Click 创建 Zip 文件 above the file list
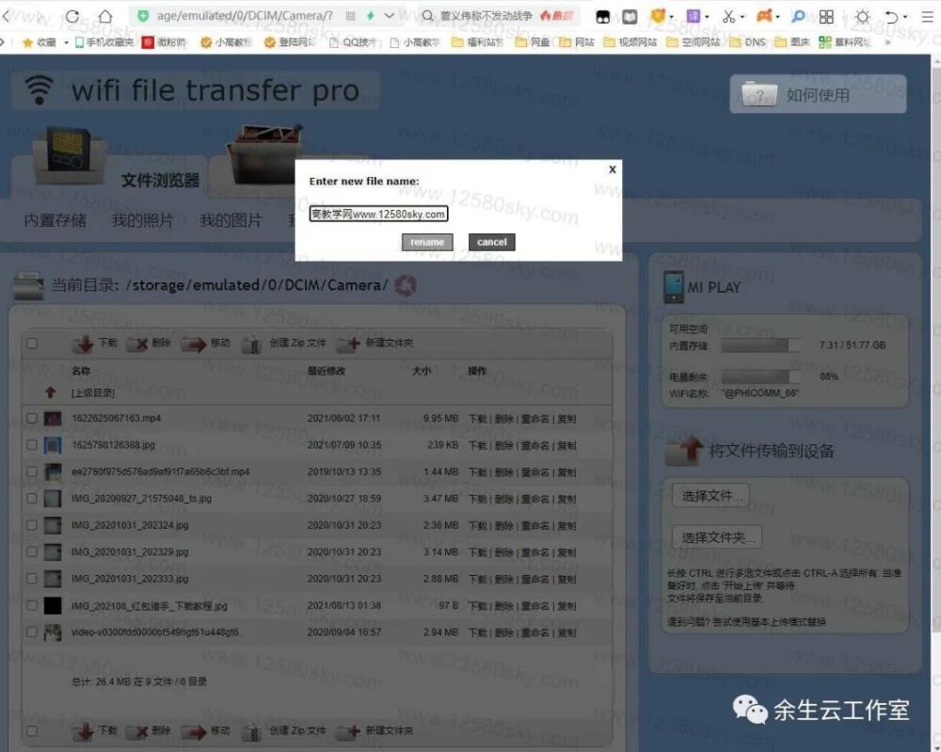Image resolution: width=941 pixels, height=752 pixels. [x=283, y=344]
